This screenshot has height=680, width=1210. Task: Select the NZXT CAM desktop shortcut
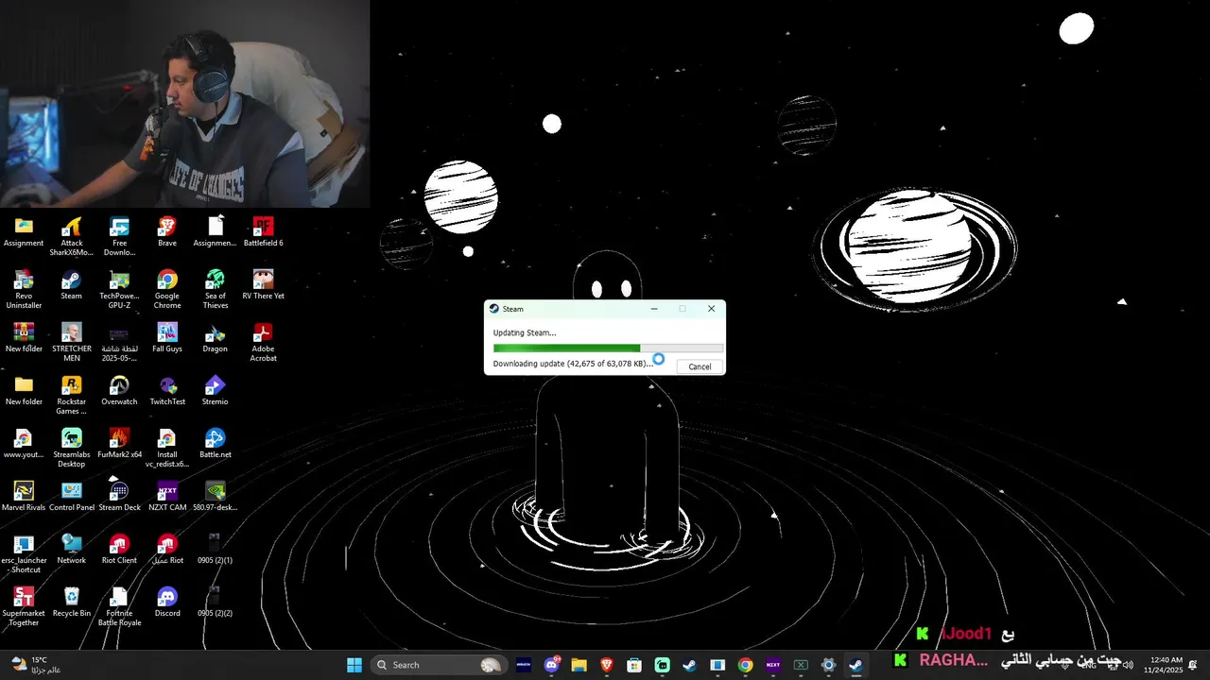167,497
